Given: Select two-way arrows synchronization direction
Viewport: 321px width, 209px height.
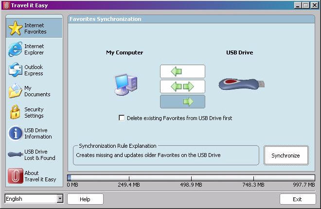Looking at the screenshot, I should (x=182, y=87).
